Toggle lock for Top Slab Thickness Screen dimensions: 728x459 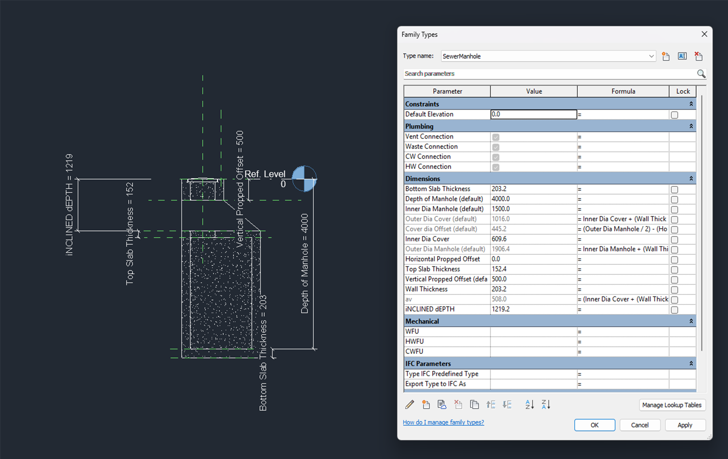tap(674, 270)
